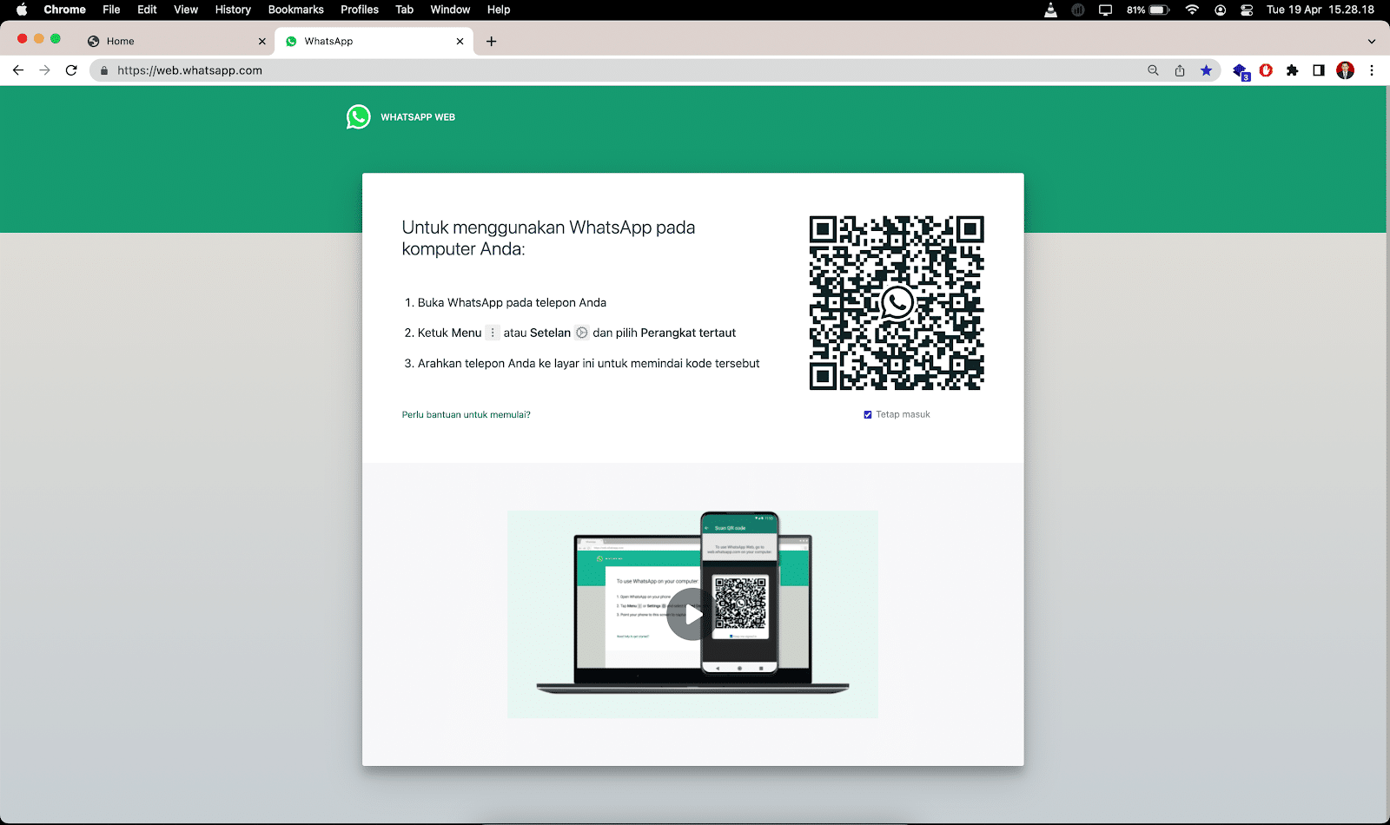Screen dimensions: 1390x825
Task: Click the Menu three-dot icon in step 2
Action: coord(493,333)
